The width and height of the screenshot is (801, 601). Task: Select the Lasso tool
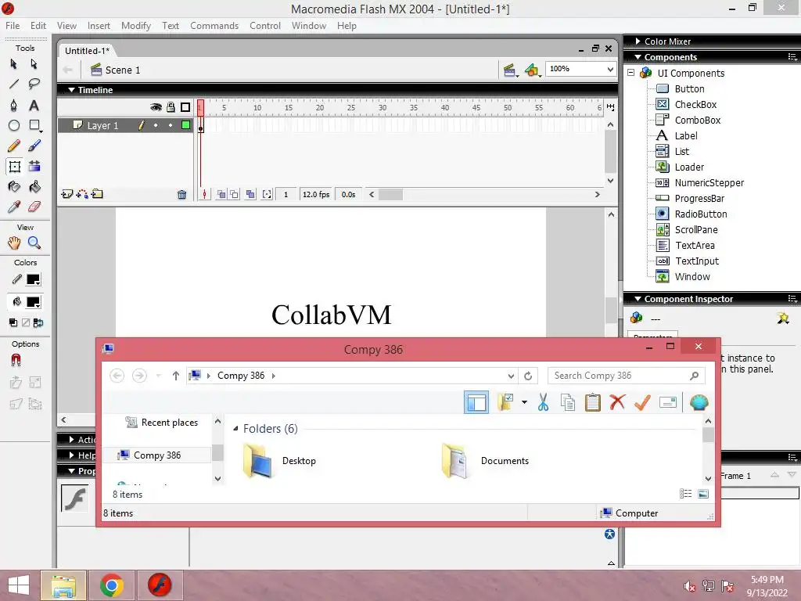tap(34, 85)
